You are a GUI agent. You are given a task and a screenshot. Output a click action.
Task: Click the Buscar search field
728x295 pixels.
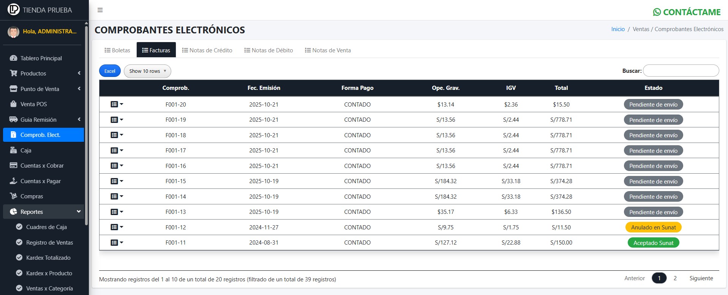pyautogui.click(x=681, y=71)
